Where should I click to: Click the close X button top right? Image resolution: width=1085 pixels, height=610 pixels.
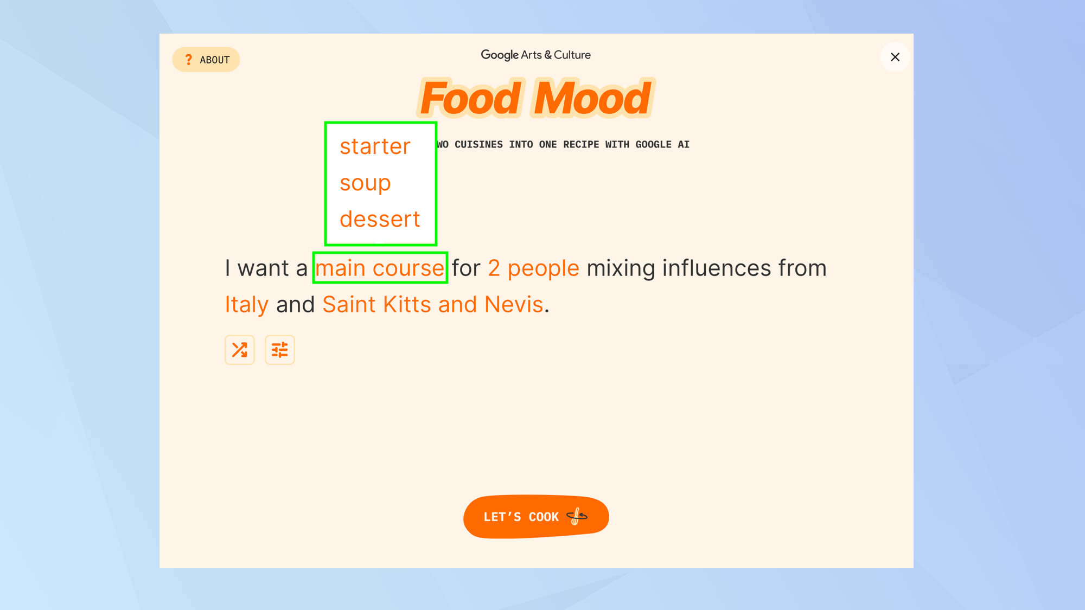click(x=894, y=57)
